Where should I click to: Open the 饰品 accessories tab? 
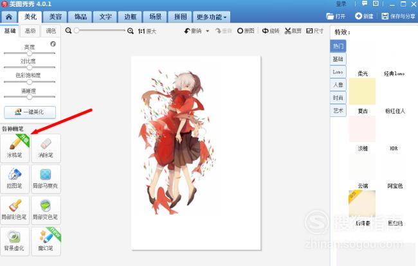[x=80, y=17]
